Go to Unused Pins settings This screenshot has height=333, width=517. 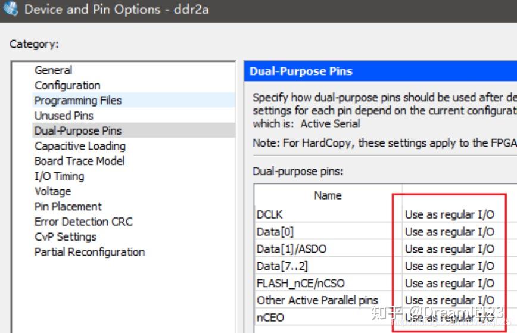[x=64, y=116]
